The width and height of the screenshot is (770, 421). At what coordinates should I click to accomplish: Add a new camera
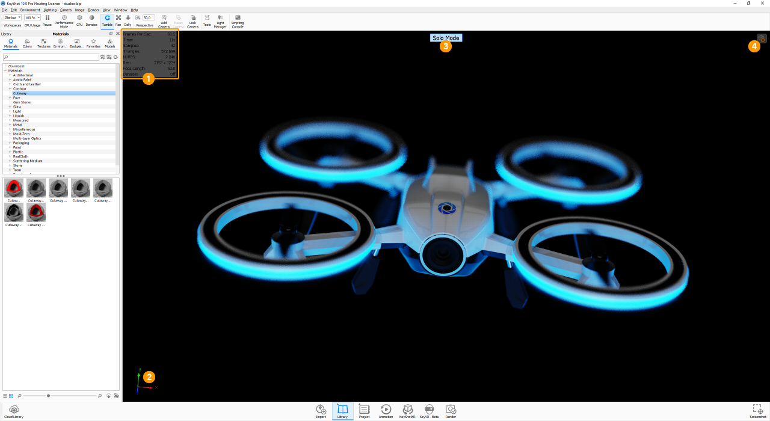coord(164,20)
